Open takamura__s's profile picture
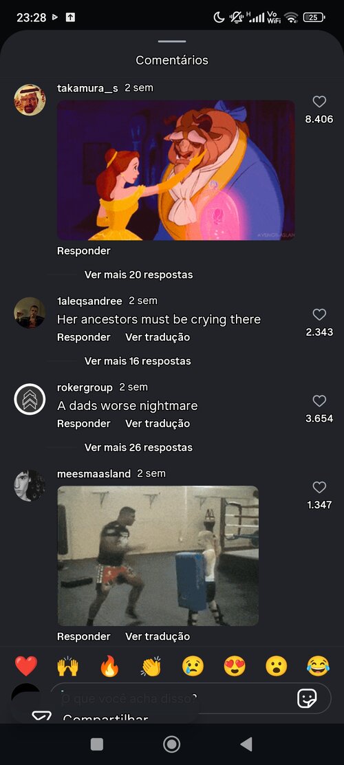Viewport: 344px width, 765px height. click(x=30, y=100)
